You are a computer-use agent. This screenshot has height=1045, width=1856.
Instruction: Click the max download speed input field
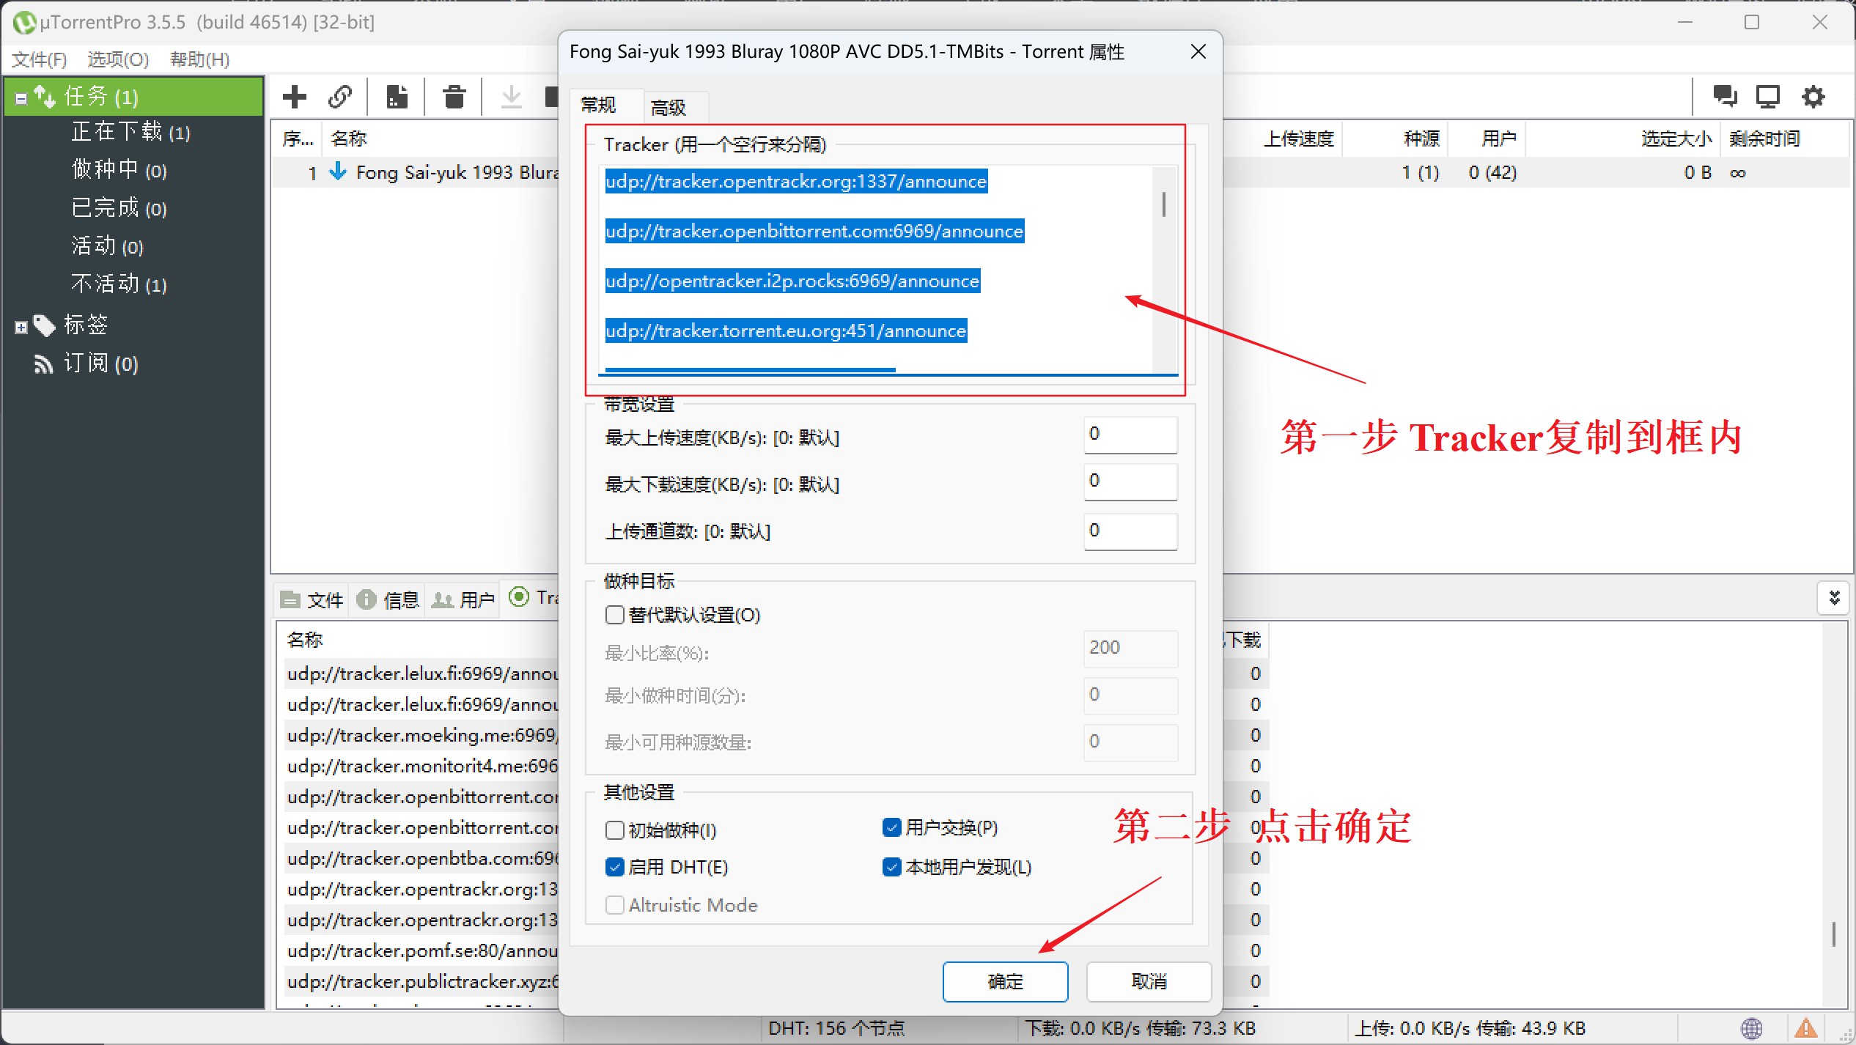tap(1131, 481)
